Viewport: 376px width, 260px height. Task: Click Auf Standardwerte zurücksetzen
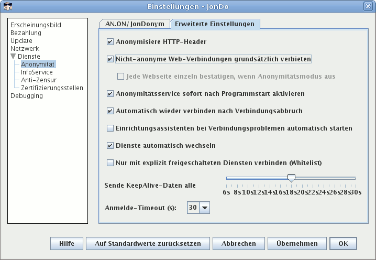[x=148, y=243]
